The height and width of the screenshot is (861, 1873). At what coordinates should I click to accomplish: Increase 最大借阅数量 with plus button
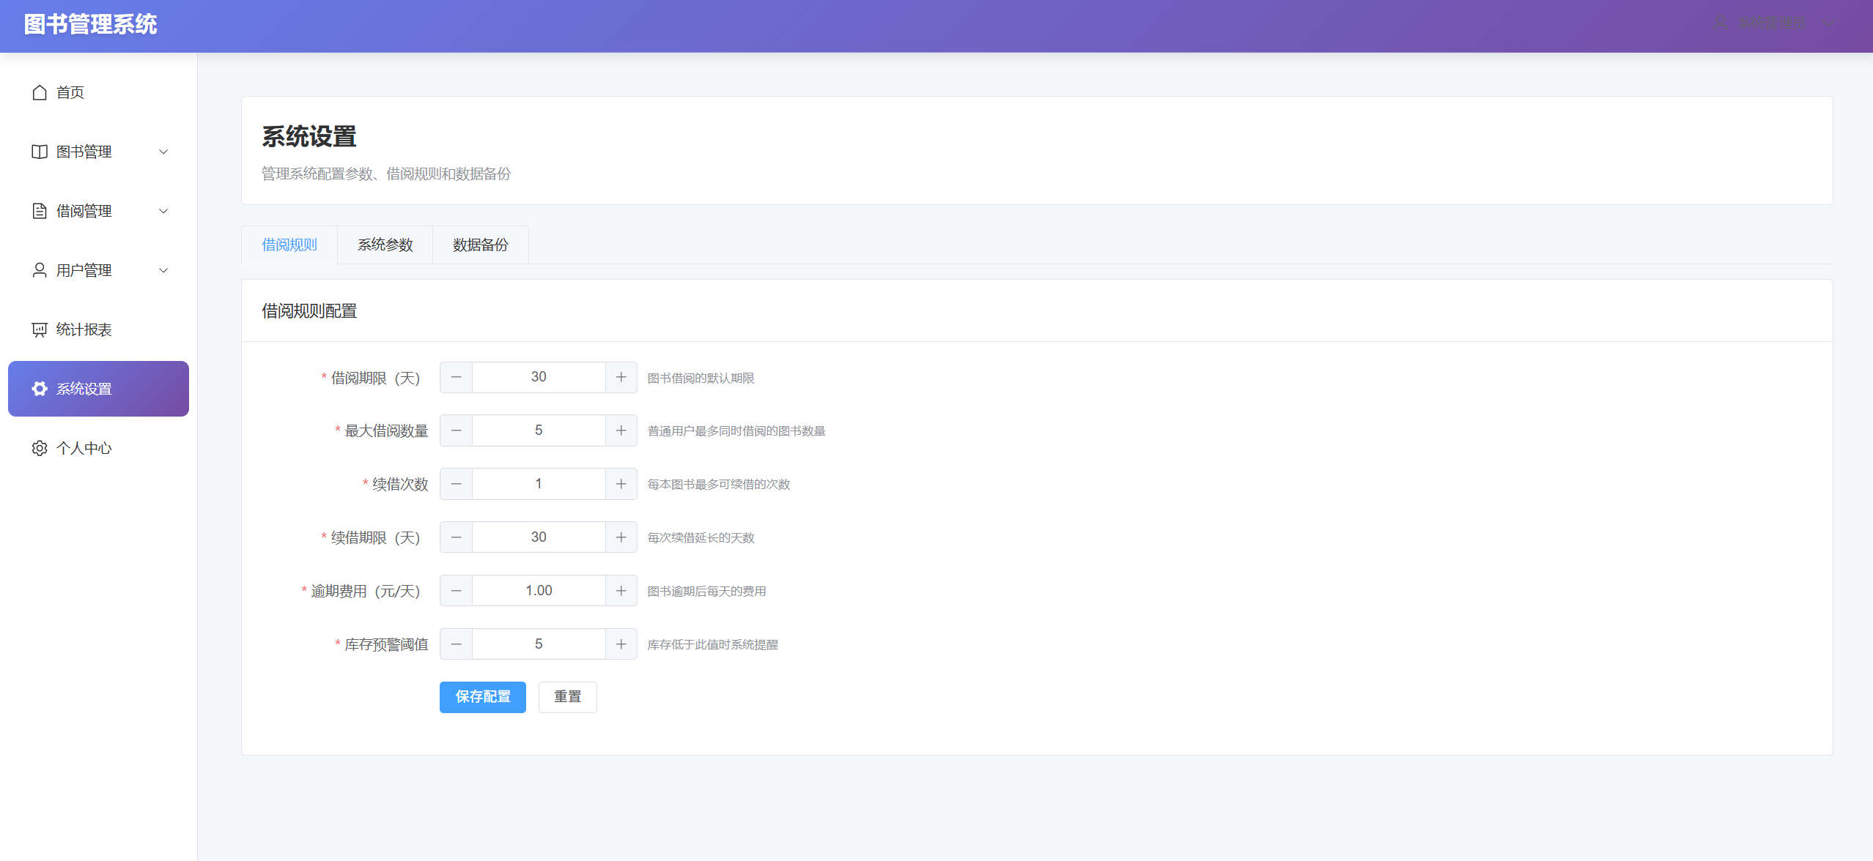621,430
